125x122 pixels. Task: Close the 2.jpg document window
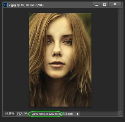pyautogui.click(x=115, y=4)
